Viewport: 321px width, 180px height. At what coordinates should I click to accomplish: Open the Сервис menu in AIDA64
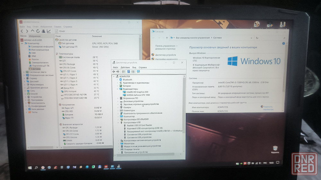point(58,27)
